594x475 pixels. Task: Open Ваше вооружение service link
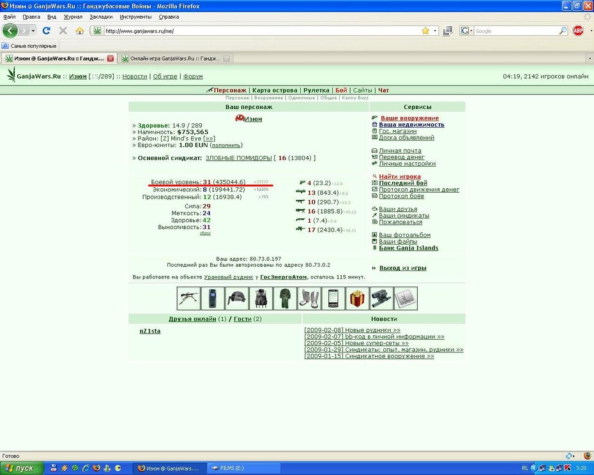click(409, 118)
